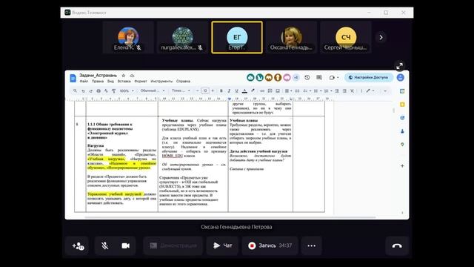
Task: Open version history clock icon
Action: pyautogui.click(x=307, y=77)
